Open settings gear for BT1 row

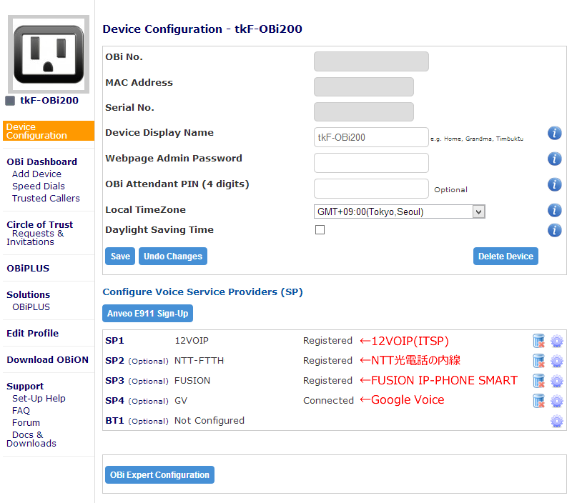(557, 421)
